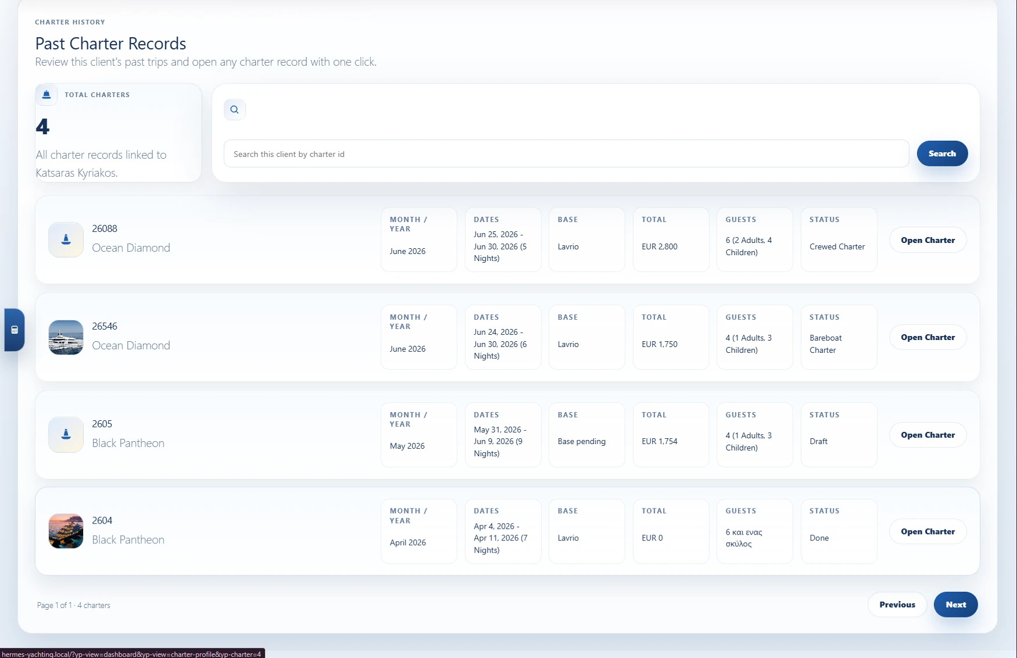Image resolution: width=1017 pixels, height=658 pixels.
Task: Open yacht thumbnail for charter 26546
Action: [x=66, y=337]
